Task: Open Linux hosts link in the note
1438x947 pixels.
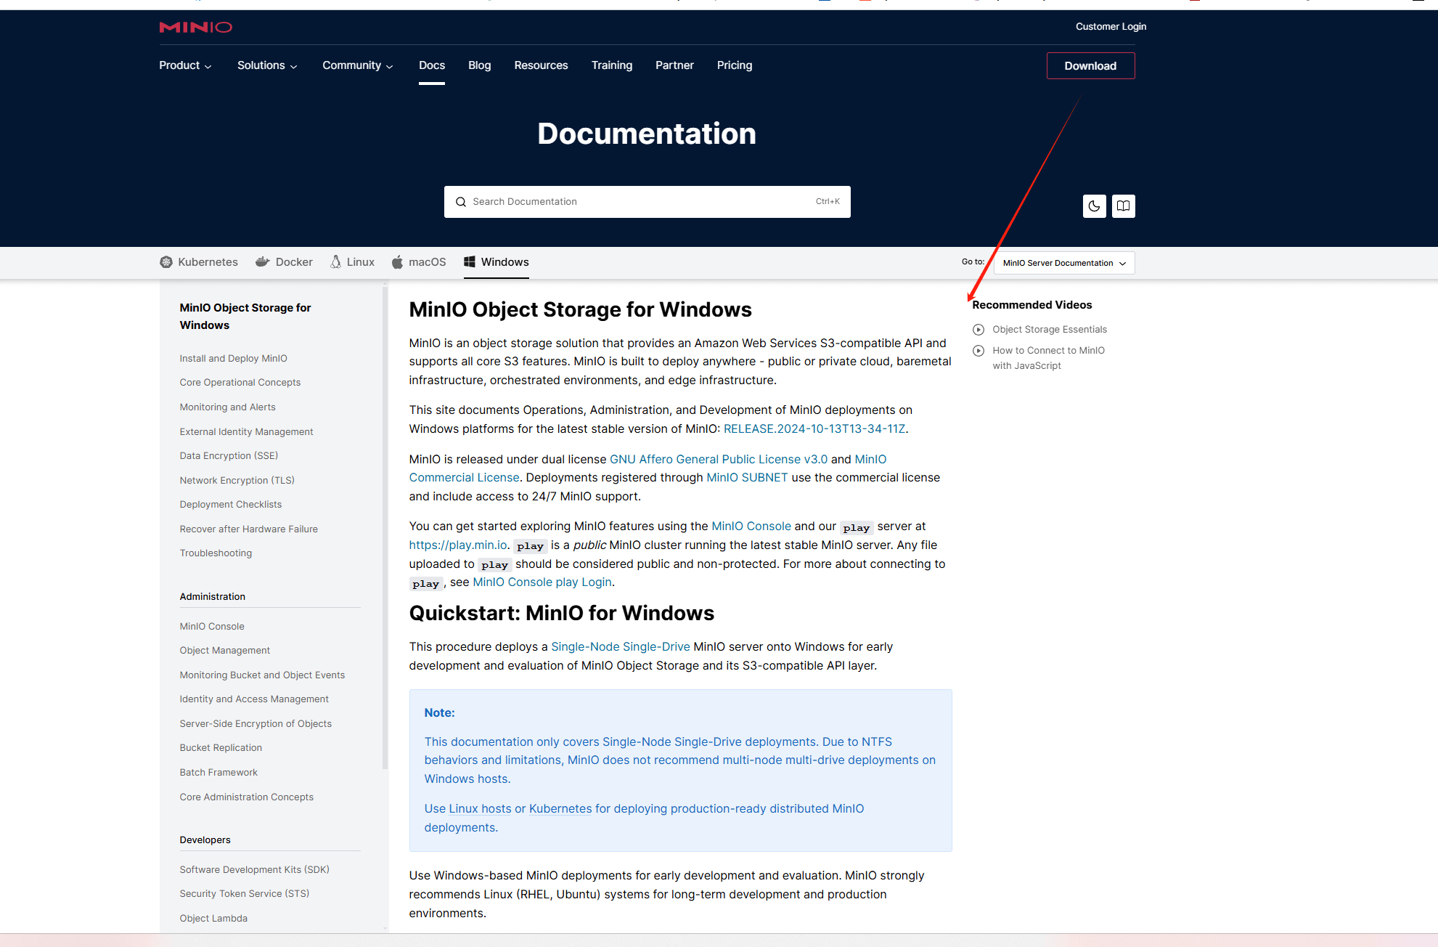Action: click(480, 809)
